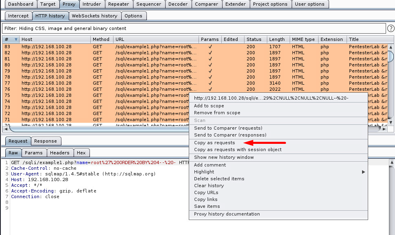
Task: Switch to the Response tab
Action: 46,141
